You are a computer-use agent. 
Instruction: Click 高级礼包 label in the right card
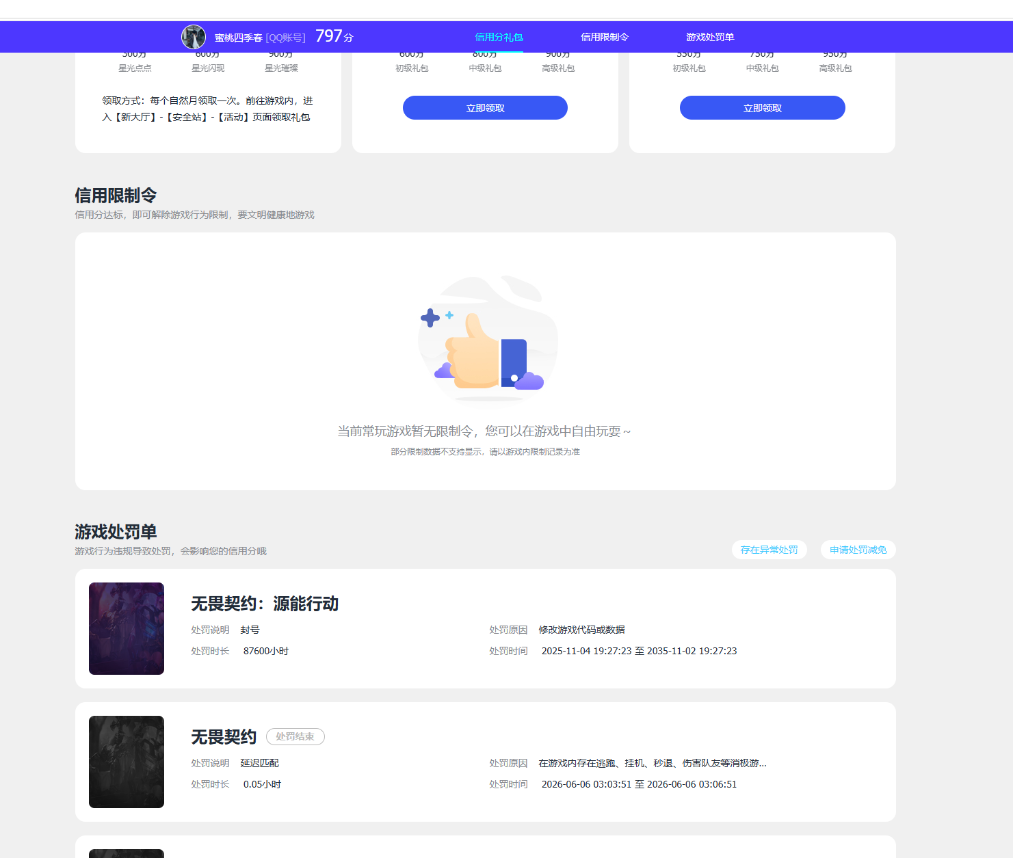(x=836, y=68)
